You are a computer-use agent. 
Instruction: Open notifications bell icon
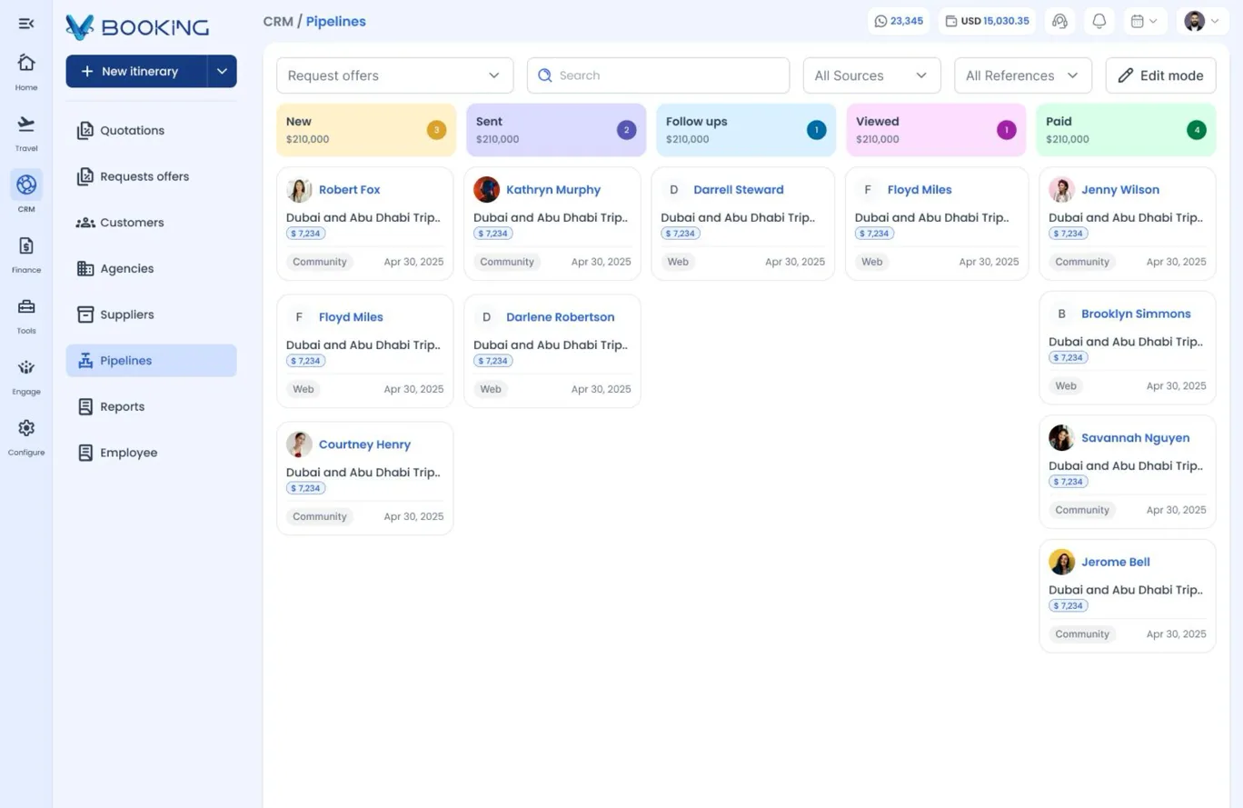point(1099,21)
